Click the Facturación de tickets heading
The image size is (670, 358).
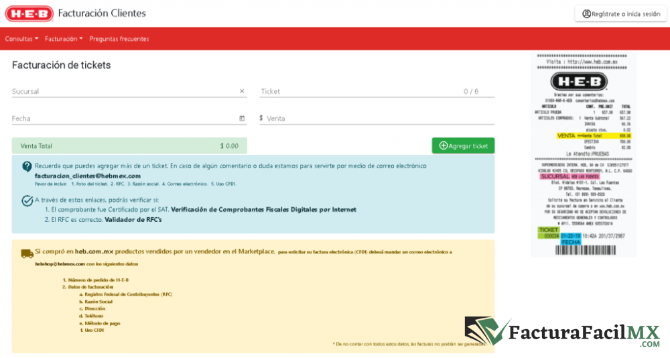coord(61,65)
